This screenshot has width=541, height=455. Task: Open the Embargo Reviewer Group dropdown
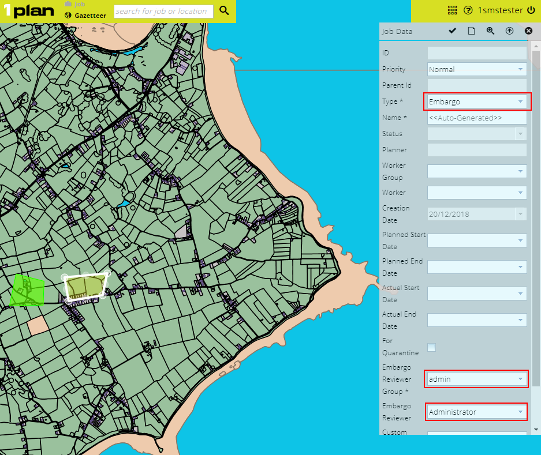point(477,379)
